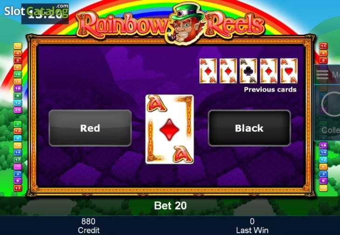Open the hamburger Menu icon

tap(322, 74)
